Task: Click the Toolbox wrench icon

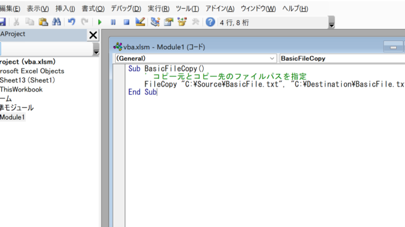Action: coord(196,22)
